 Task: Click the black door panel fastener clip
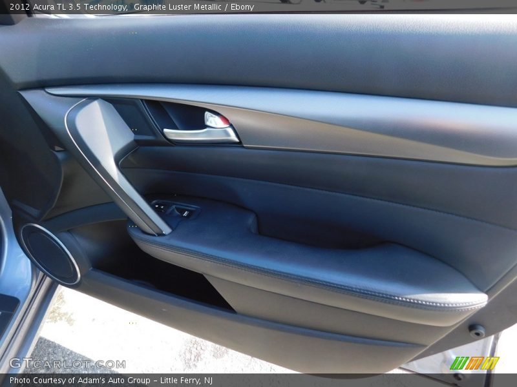476,331
